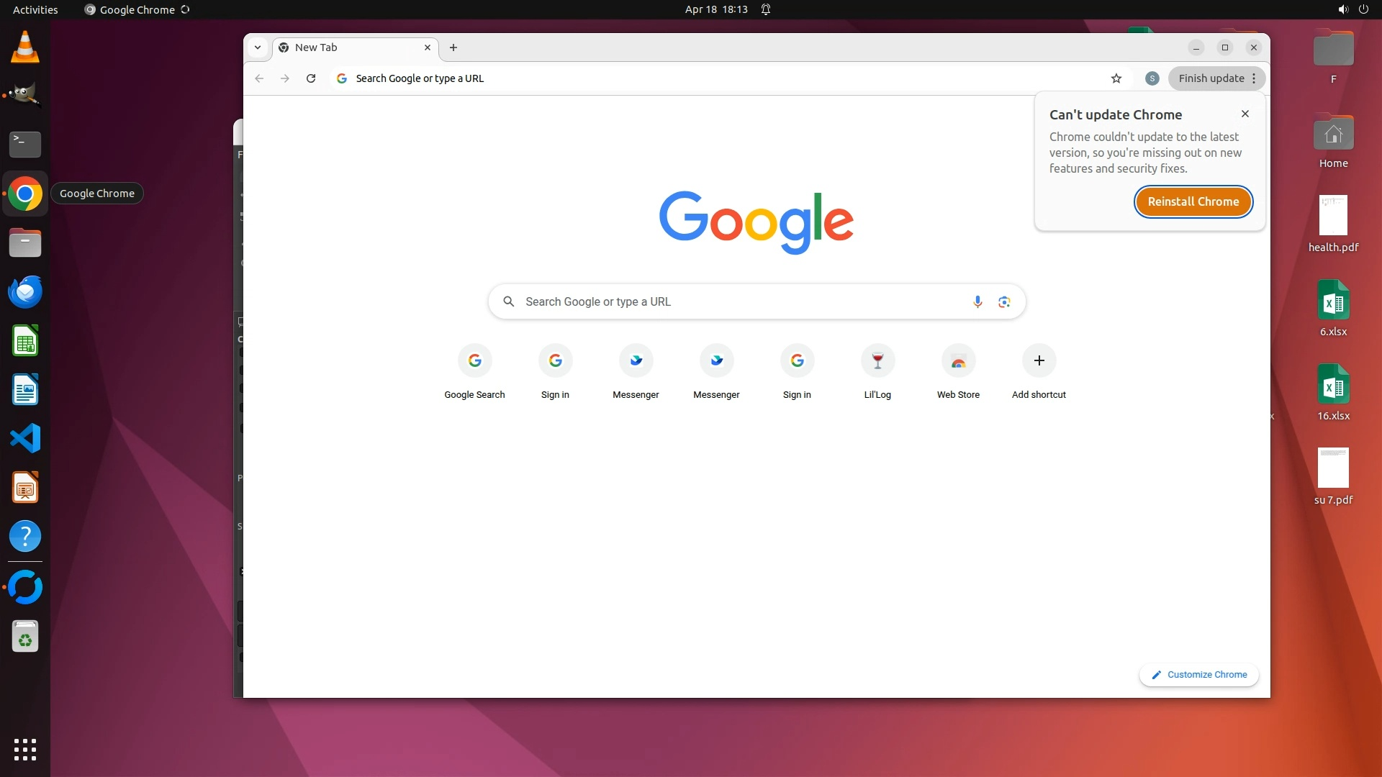The image size is (1382, 777).
Task: Open the profile avatar icon
Action: coord(1152,78)
